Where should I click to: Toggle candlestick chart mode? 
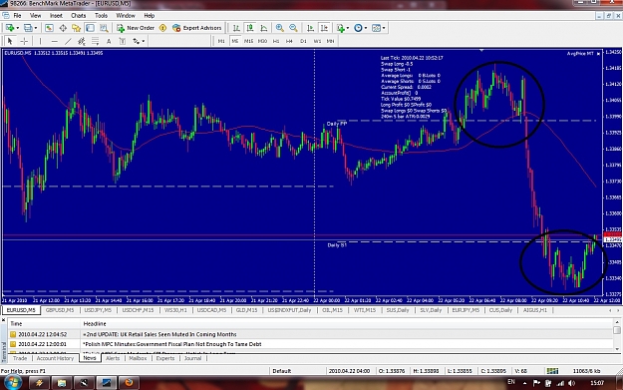coord(250,28)
